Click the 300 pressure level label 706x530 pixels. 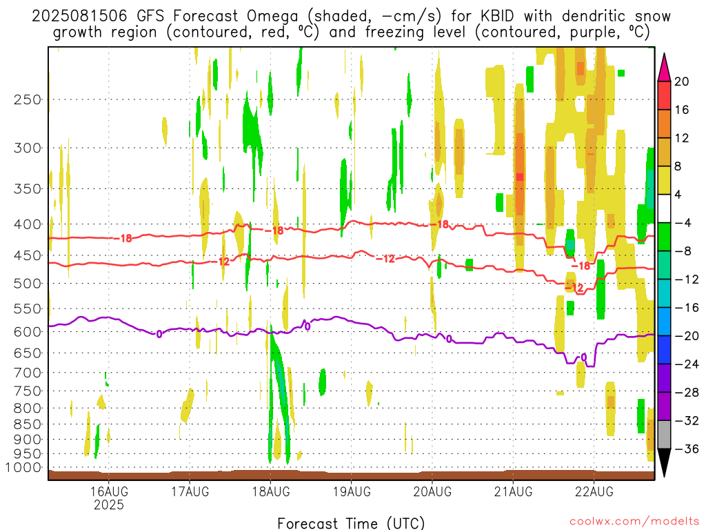[x=28, y=148]
